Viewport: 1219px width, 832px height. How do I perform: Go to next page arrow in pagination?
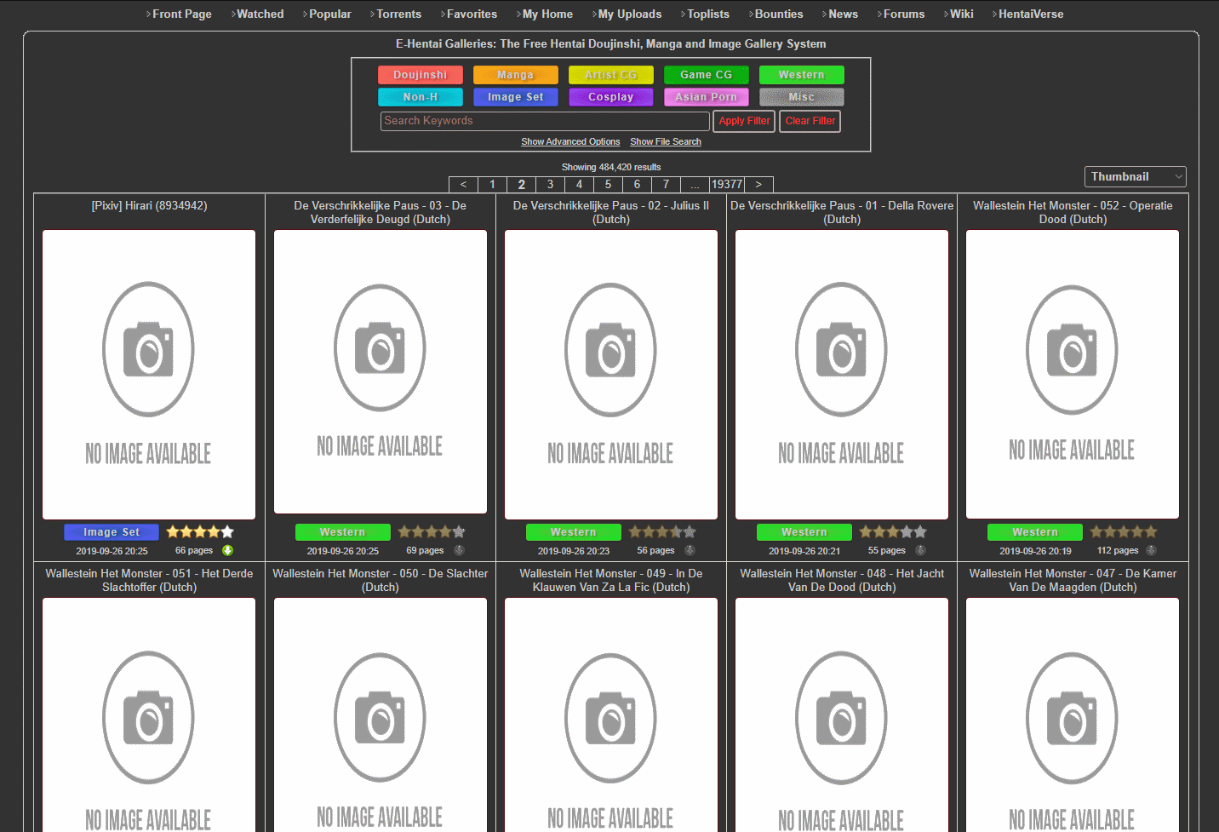click(x=758, y=184)
